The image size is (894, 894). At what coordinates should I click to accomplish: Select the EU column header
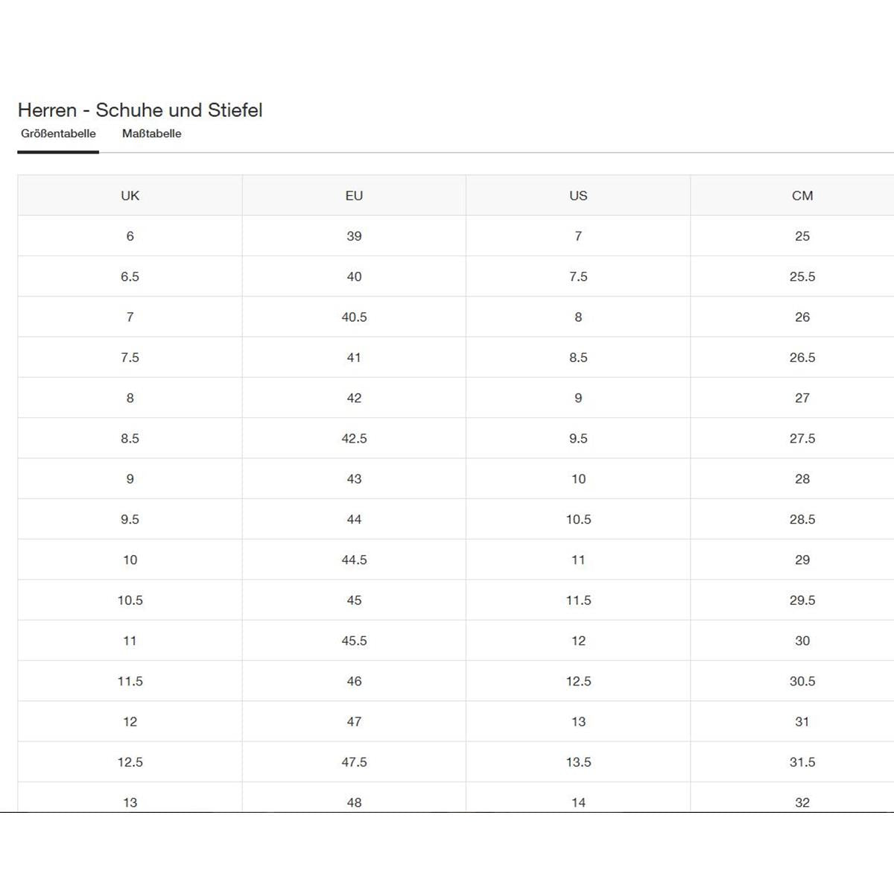pyautogui.click(x=354, y=196)
